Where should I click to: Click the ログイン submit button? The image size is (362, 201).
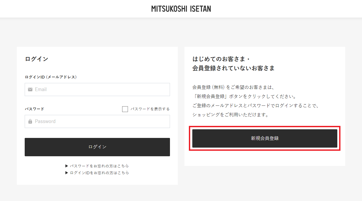pyautogui.click(x=97, y=147)
